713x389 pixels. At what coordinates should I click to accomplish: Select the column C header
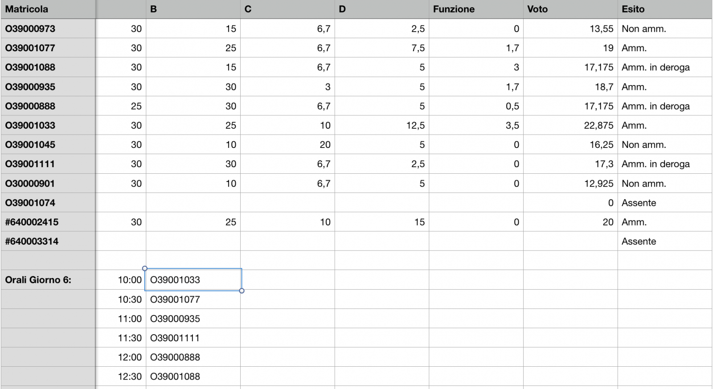coord(287,9)
